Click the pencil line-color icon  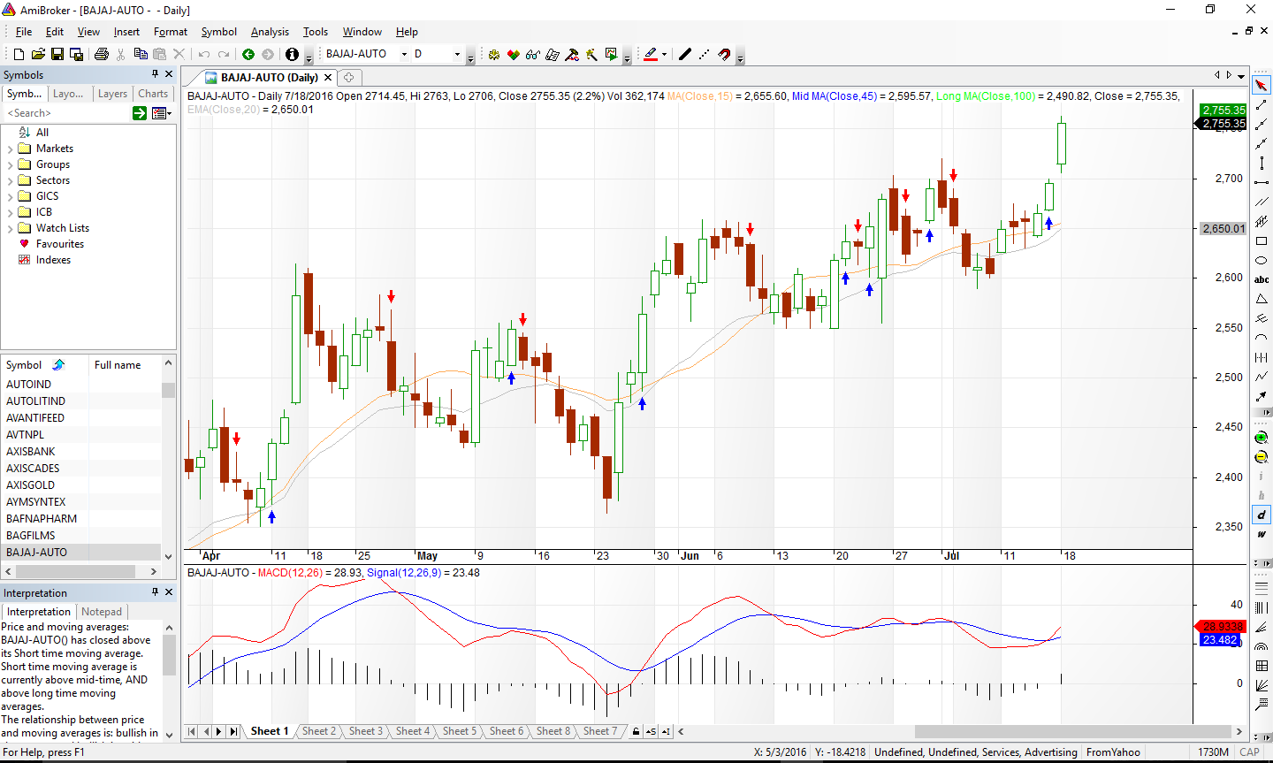[x=651, y=54]
